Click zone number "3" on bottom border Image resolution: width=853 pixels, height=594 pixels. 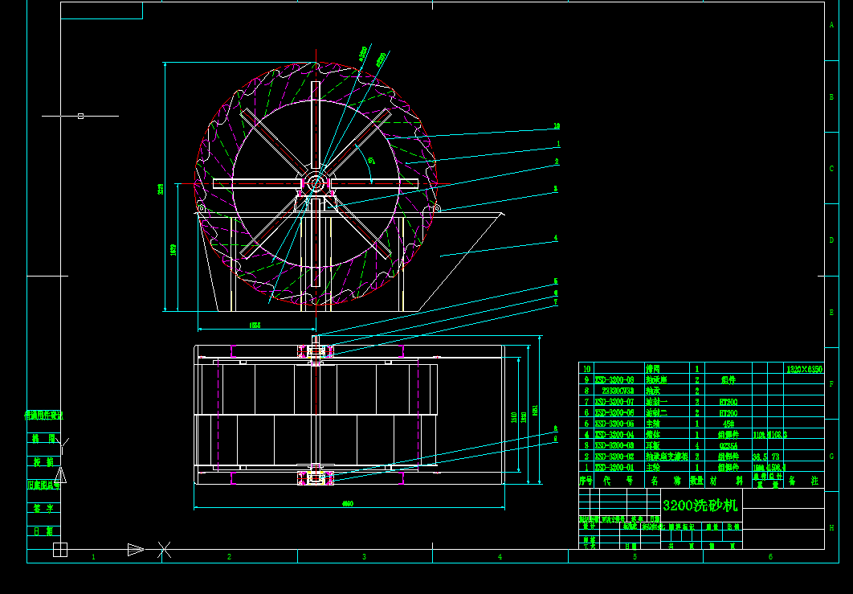pyautogui.click(x=364, y=556)
